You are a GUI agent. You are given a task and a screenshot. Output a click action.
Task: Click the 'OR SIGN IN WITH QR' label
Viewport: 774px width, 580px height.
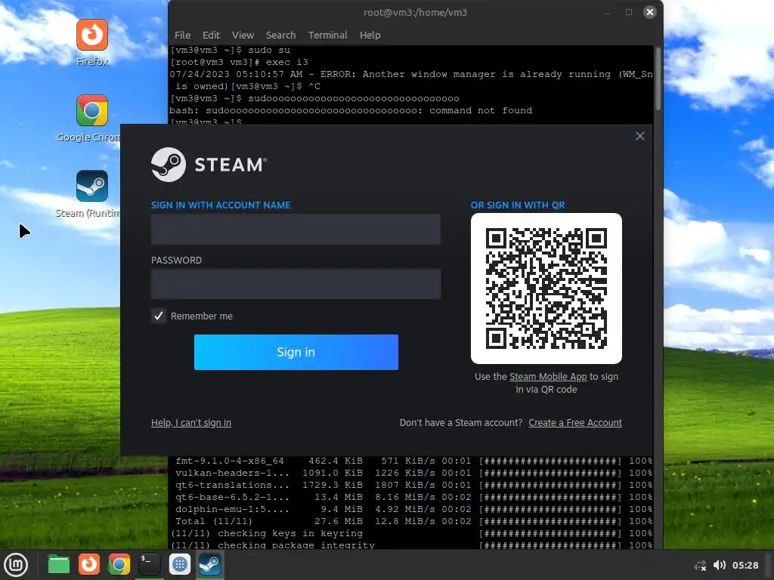(x=518, y=205)
